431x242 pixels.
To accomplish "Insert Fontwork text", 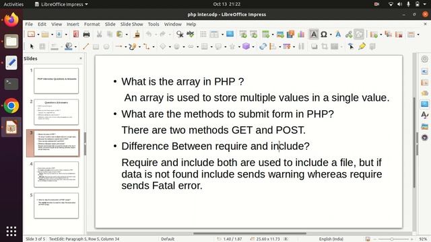I will pyautogui.click(x=338, y=34).
